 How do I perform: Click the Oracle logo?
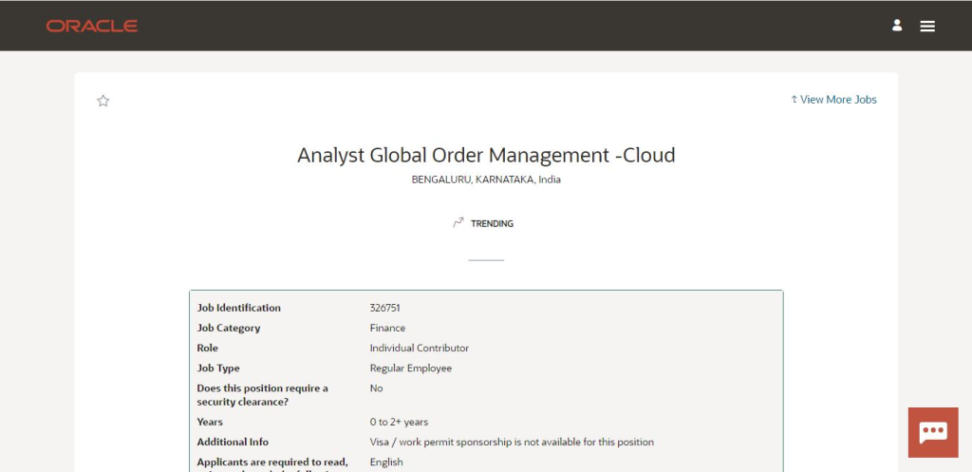point(92,26)
